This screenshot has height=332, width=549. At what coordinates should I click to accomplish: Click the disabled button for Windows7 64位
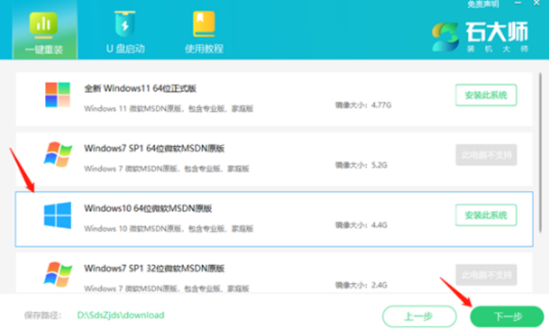(485, 155)
